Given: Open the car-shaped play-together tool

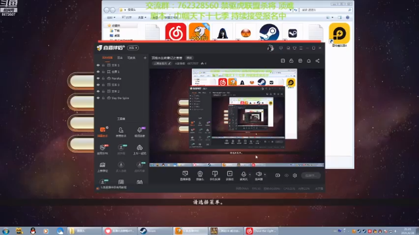Looking at the screenshot, I should [139, 148].
